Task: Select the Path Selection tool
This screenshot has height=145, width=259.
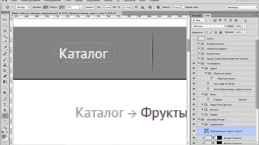Action: pos(5,110)
